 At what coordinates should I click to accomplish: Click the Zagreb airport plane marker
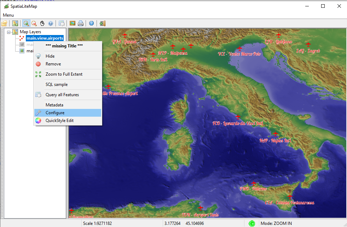308,44
